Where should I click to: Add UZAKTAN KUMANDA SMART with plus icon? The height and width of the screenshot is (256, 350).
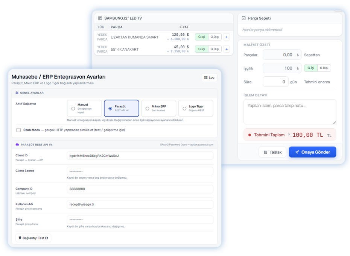coord(227,37)
